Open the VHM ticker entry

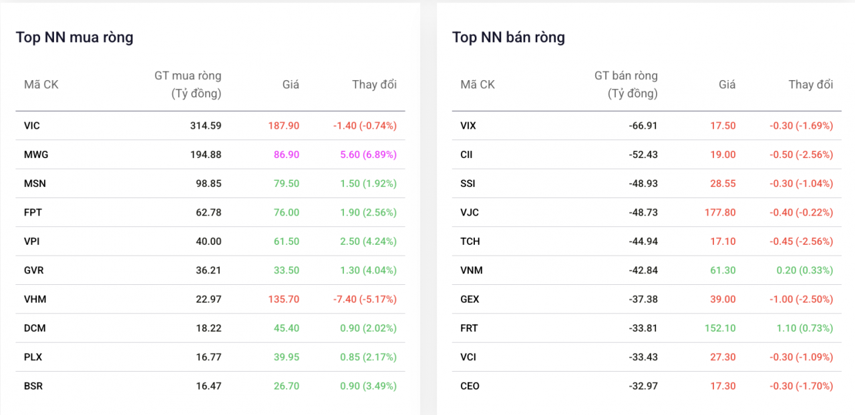(35, 299)
